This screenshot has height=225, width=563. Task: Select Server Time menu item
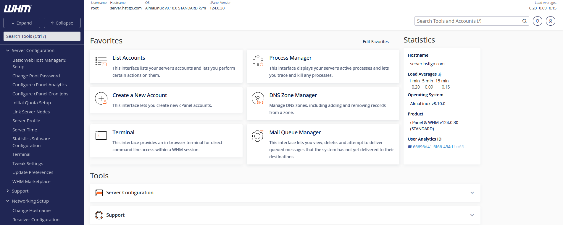25,130
